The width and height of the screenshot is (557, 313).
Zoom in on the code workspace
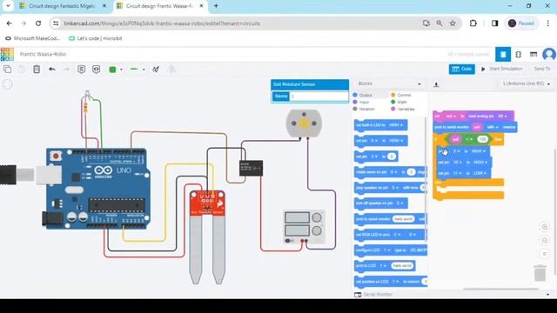click(544, 227)
